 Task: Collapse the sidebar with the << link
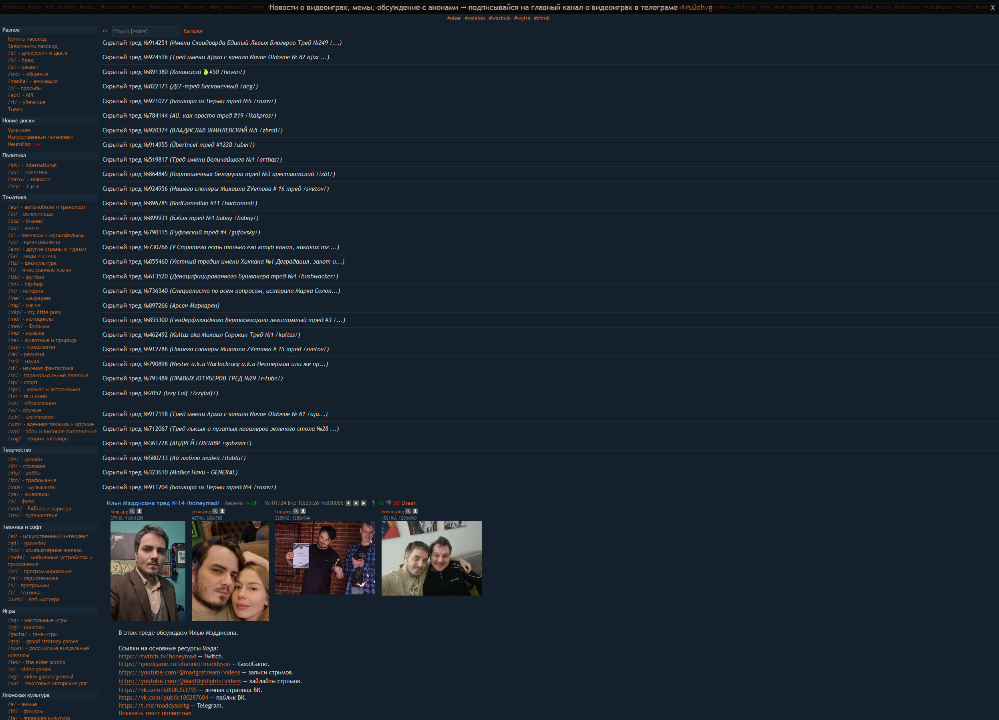pyautogui.click(x=105, y=31)
